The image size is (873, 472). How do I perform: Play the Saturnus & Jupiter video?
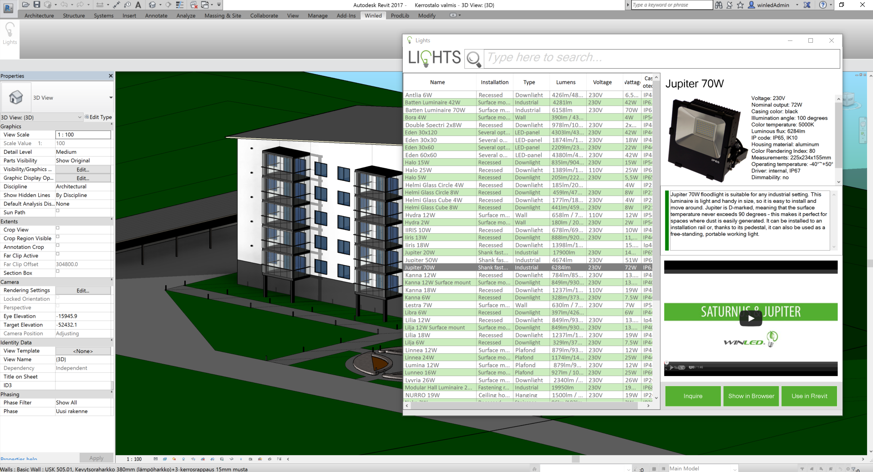tap(751, 318)
